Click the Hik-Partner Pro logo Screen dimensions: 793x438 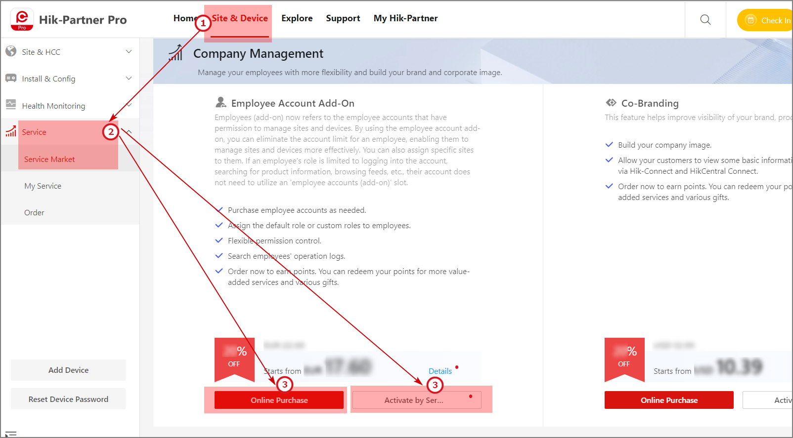(x=22, y=20)
